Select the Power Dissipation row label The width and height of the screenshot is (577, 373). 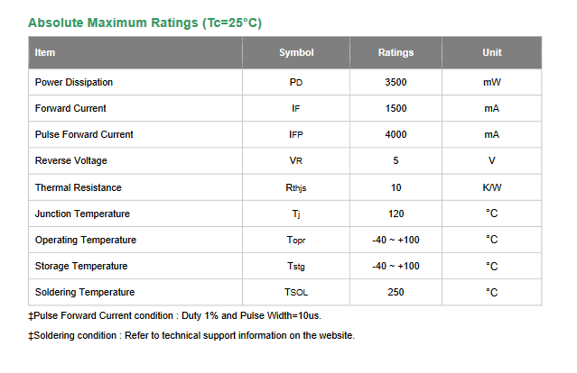coord(74,82)
